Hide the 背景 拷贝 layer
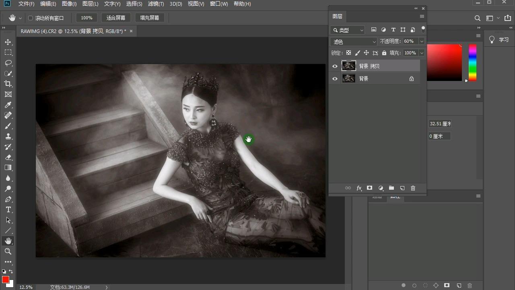This screenshot has height=290, width=515. [335, 66]
